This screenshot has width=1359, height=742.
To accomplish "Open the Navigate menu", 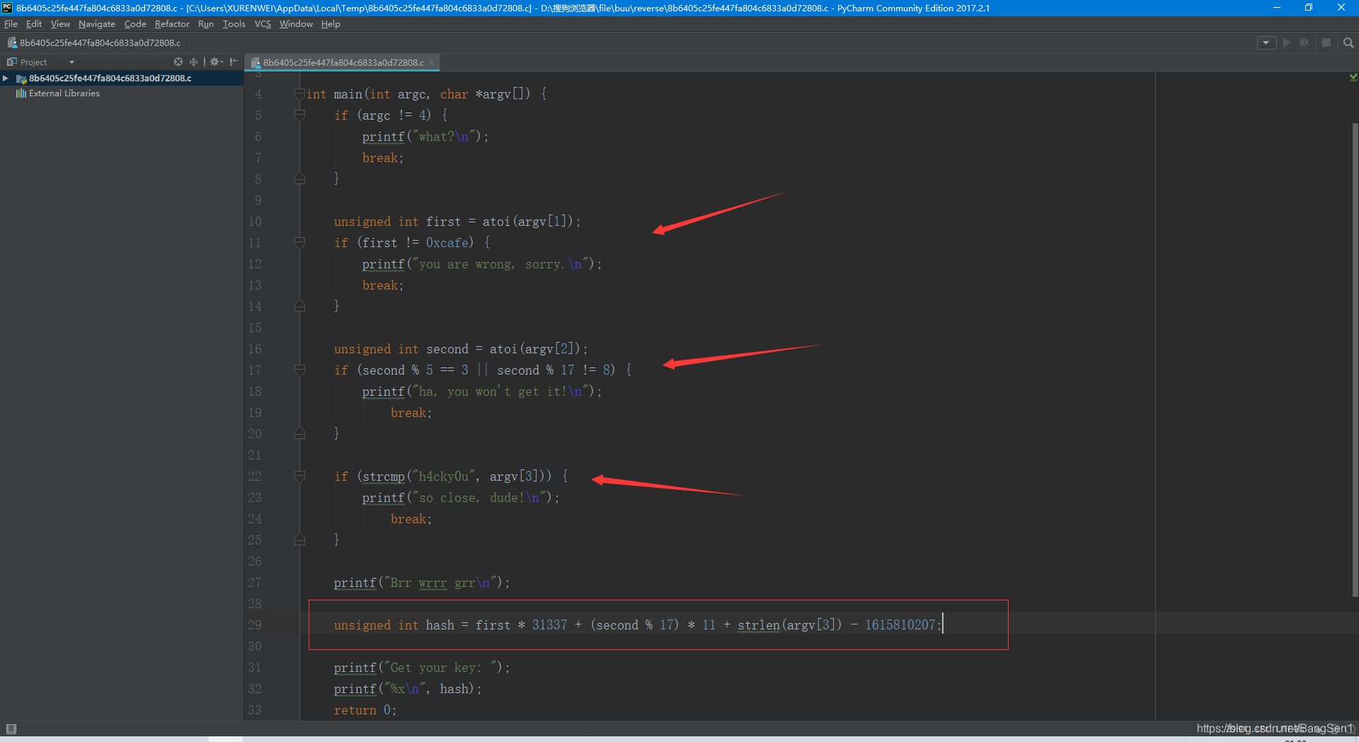I will point(96,24).
